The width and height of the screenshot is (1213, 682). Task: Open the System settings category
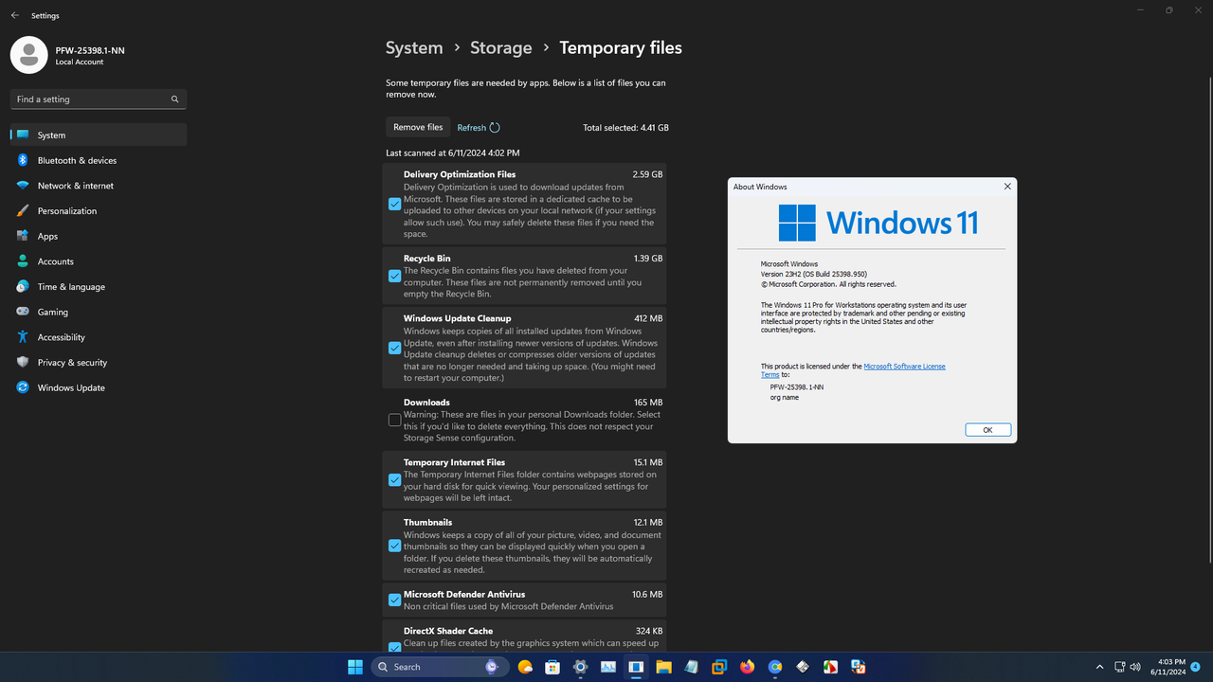coord(99,135)
